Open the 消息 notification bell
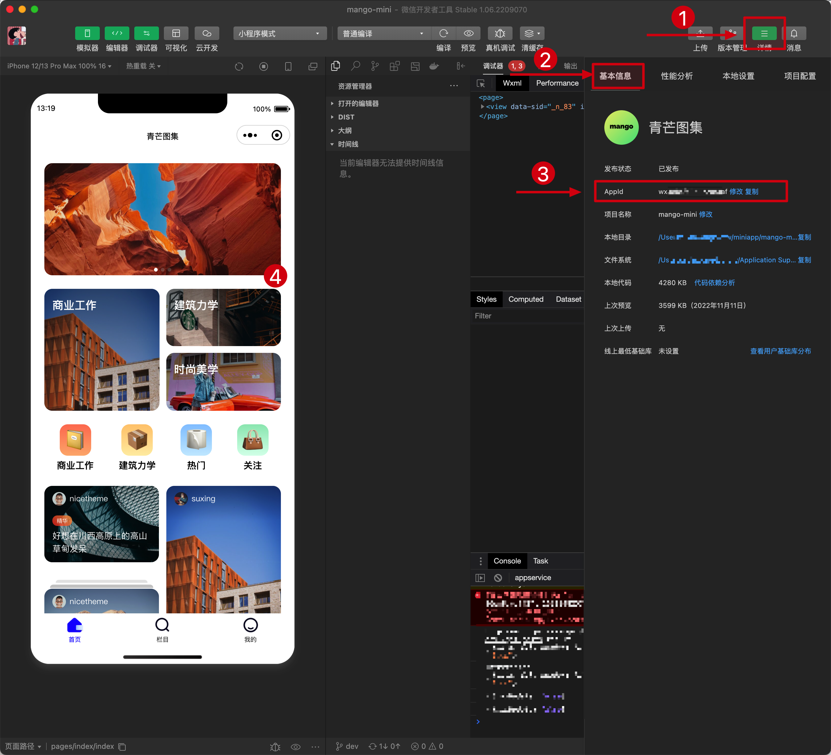This screenshot has height=755, width=831. click(x=794, y=33)
